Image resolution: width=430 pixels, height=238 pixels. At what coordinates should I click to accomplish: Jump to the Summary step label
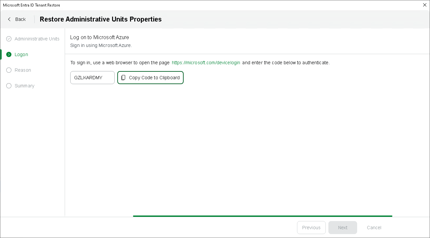click(x=25, y=86)
